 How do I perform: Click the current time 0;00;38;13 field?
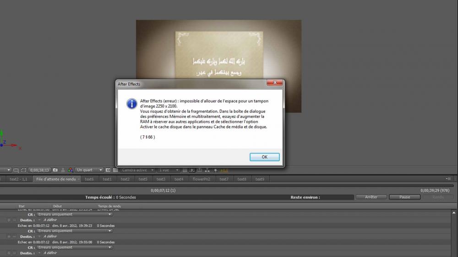[39, 170]
